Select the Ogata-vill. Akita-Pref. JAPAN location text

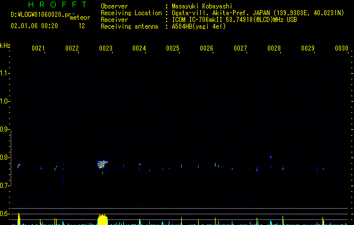pyautogui.click(x=258, y=13)
